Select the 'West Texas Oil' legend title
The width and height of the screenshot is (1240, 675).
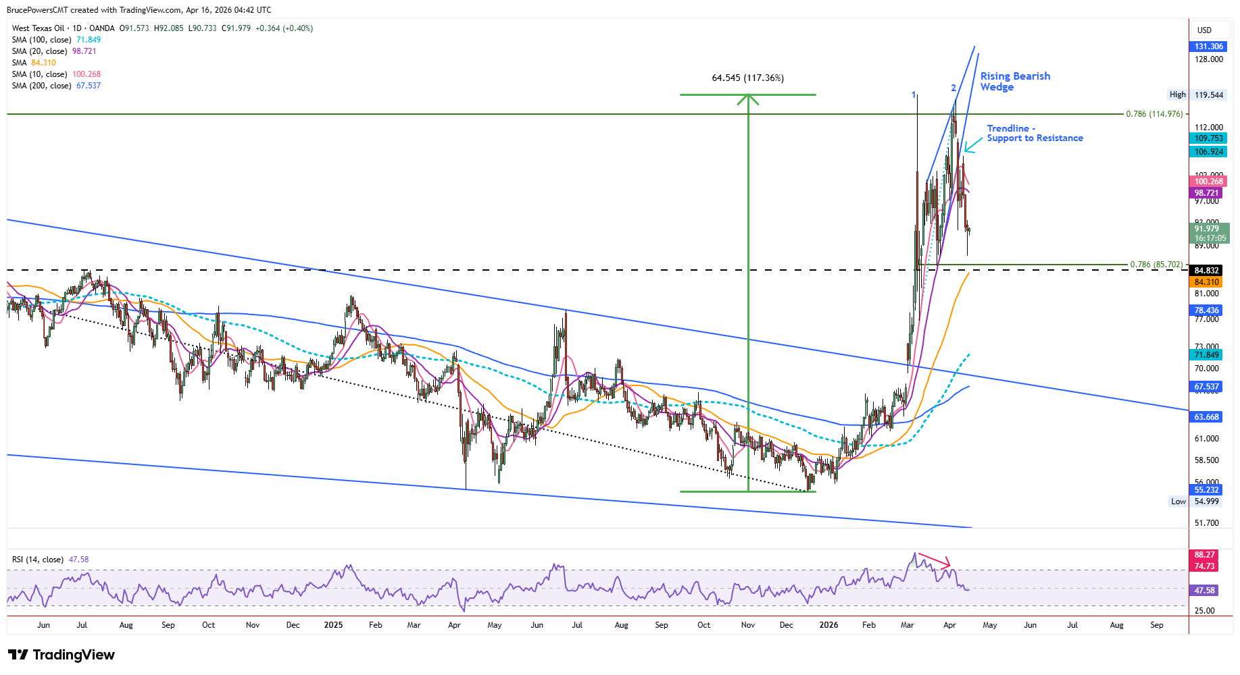37,28
